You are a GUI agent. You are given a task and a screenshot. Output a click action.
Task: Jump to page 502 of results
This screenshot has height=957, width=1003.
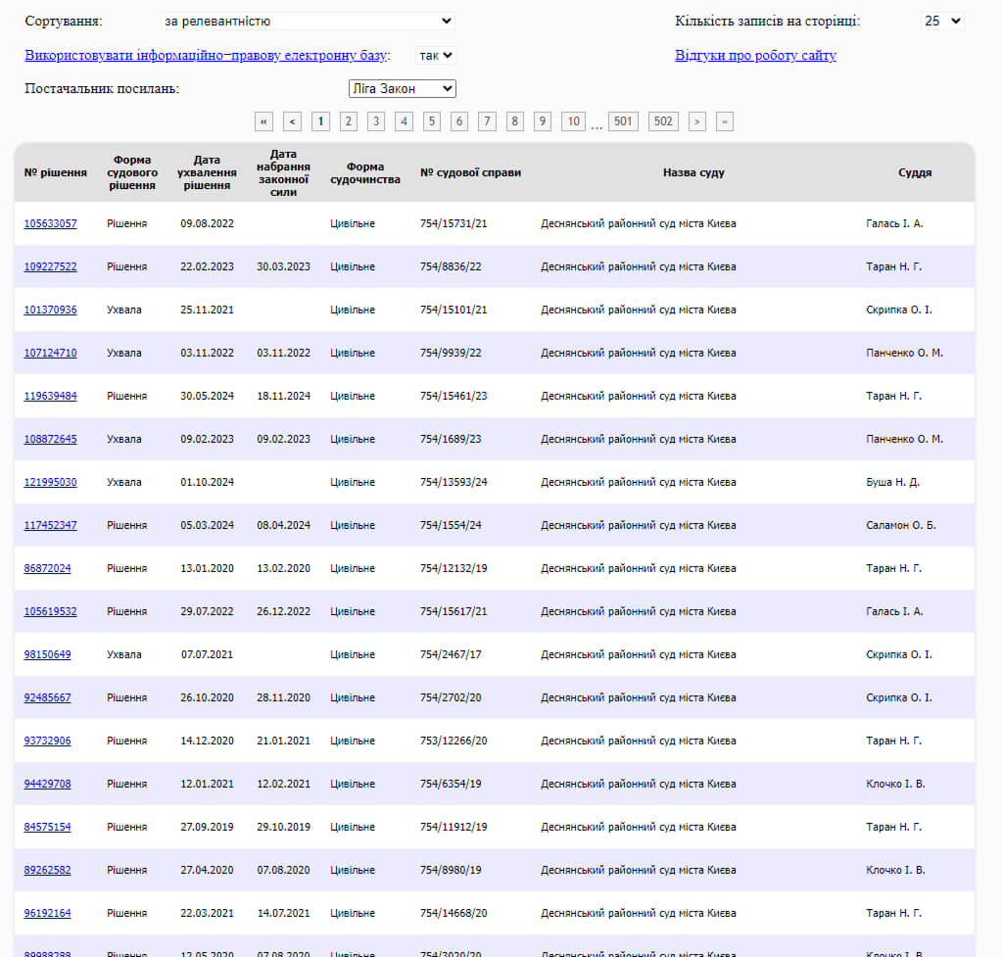point(663,121)
